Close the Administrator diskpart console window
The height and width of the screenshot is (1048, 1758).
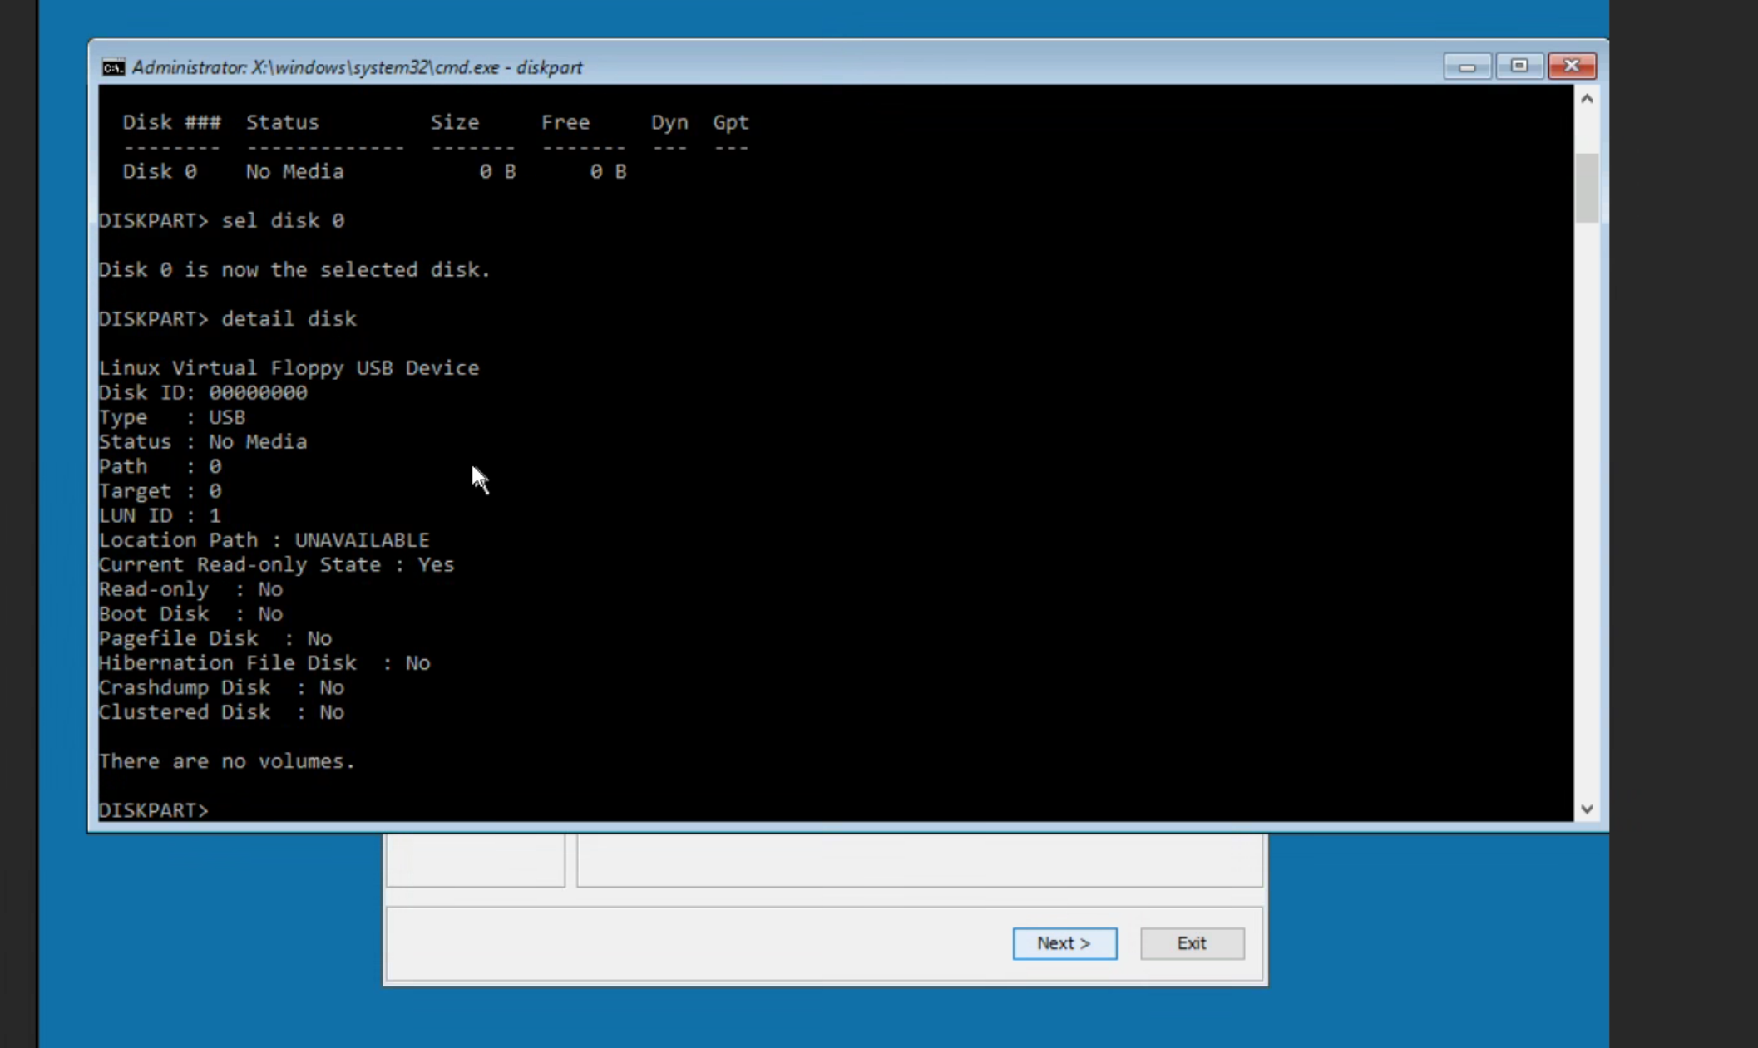click(x=1571, y=66)
